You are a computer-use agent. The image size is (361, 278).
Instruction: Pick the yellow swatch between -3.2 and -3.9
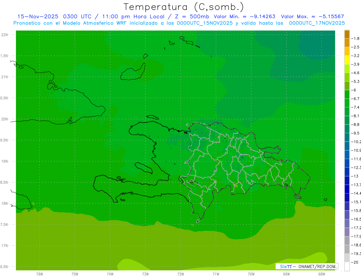[x=347, y=60]
